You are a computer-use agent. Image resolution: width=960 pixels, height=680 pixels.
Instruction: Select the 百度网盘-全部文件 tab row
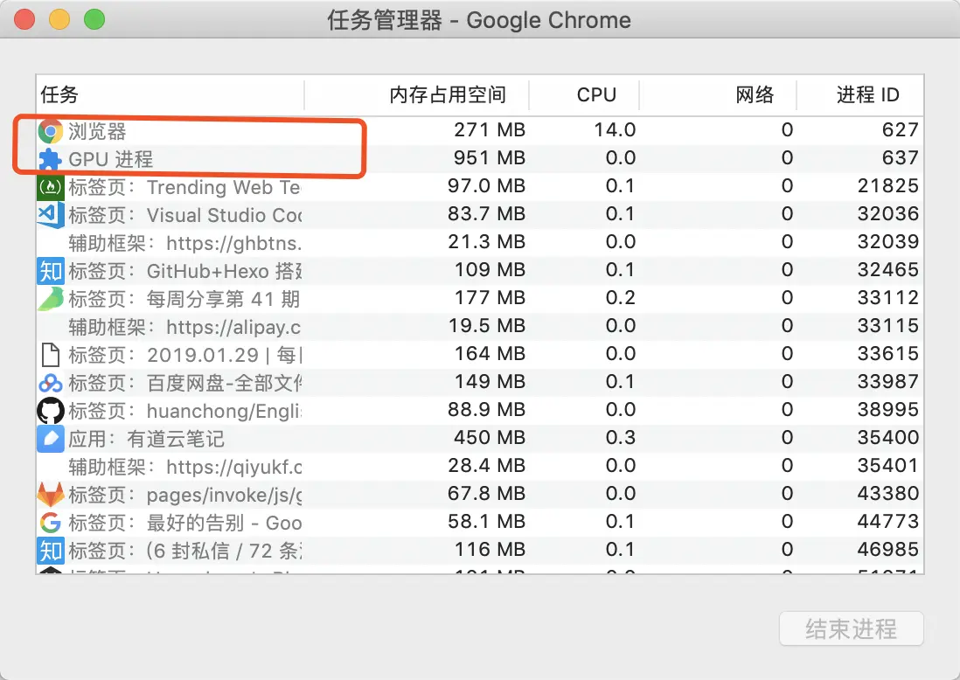pyautogui.click(x=480, y=383)
